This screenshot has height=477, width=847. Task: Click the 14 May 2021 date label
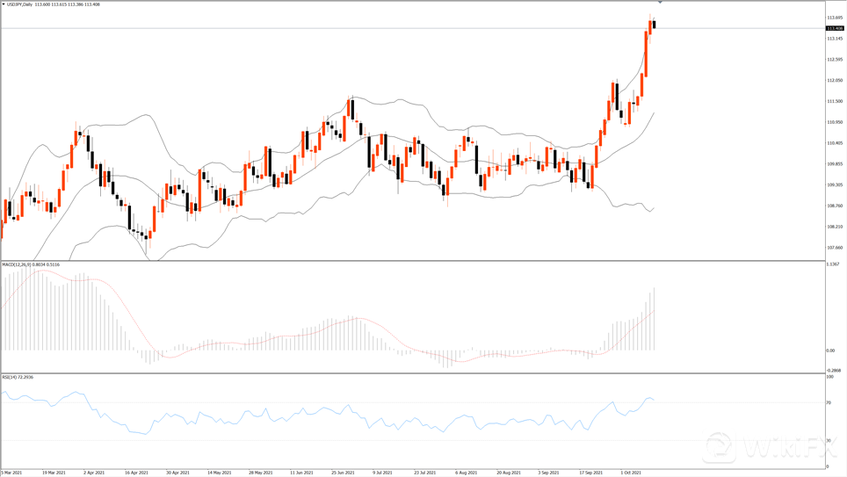click(x=219, y=473)
